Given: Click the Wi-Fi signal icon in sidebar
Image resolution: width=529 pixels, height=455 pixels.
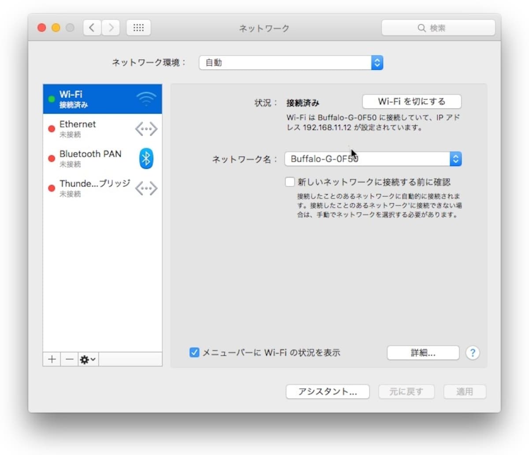Looking at the screenshot, I should click(146, 99).
